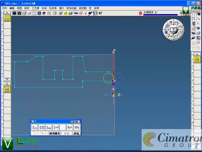This screenshot has height=152, width=202.
Task: Select the first machining process icon
Action: tap(34, 127)
